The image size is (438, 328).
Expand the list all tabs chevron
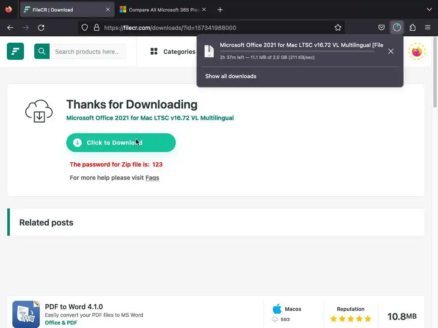point(429,9)
